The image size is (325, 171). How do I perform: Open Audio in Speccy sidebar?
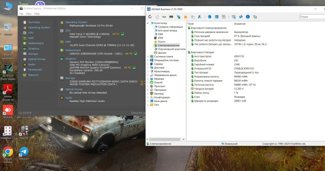tap(32, 64)
